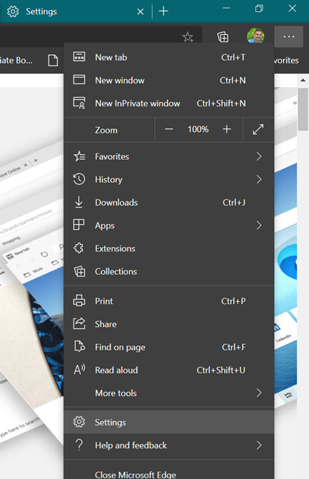Click the Favorites star icon in menu
309x479 pixels.
coord(79,156)
